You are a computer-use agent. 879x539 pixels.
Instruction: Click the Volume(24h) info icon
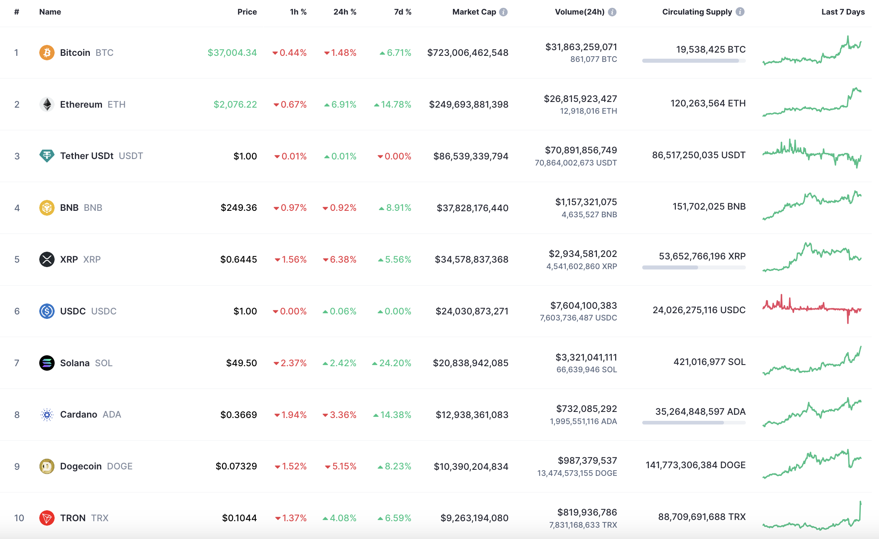click(x=612, y=12)
